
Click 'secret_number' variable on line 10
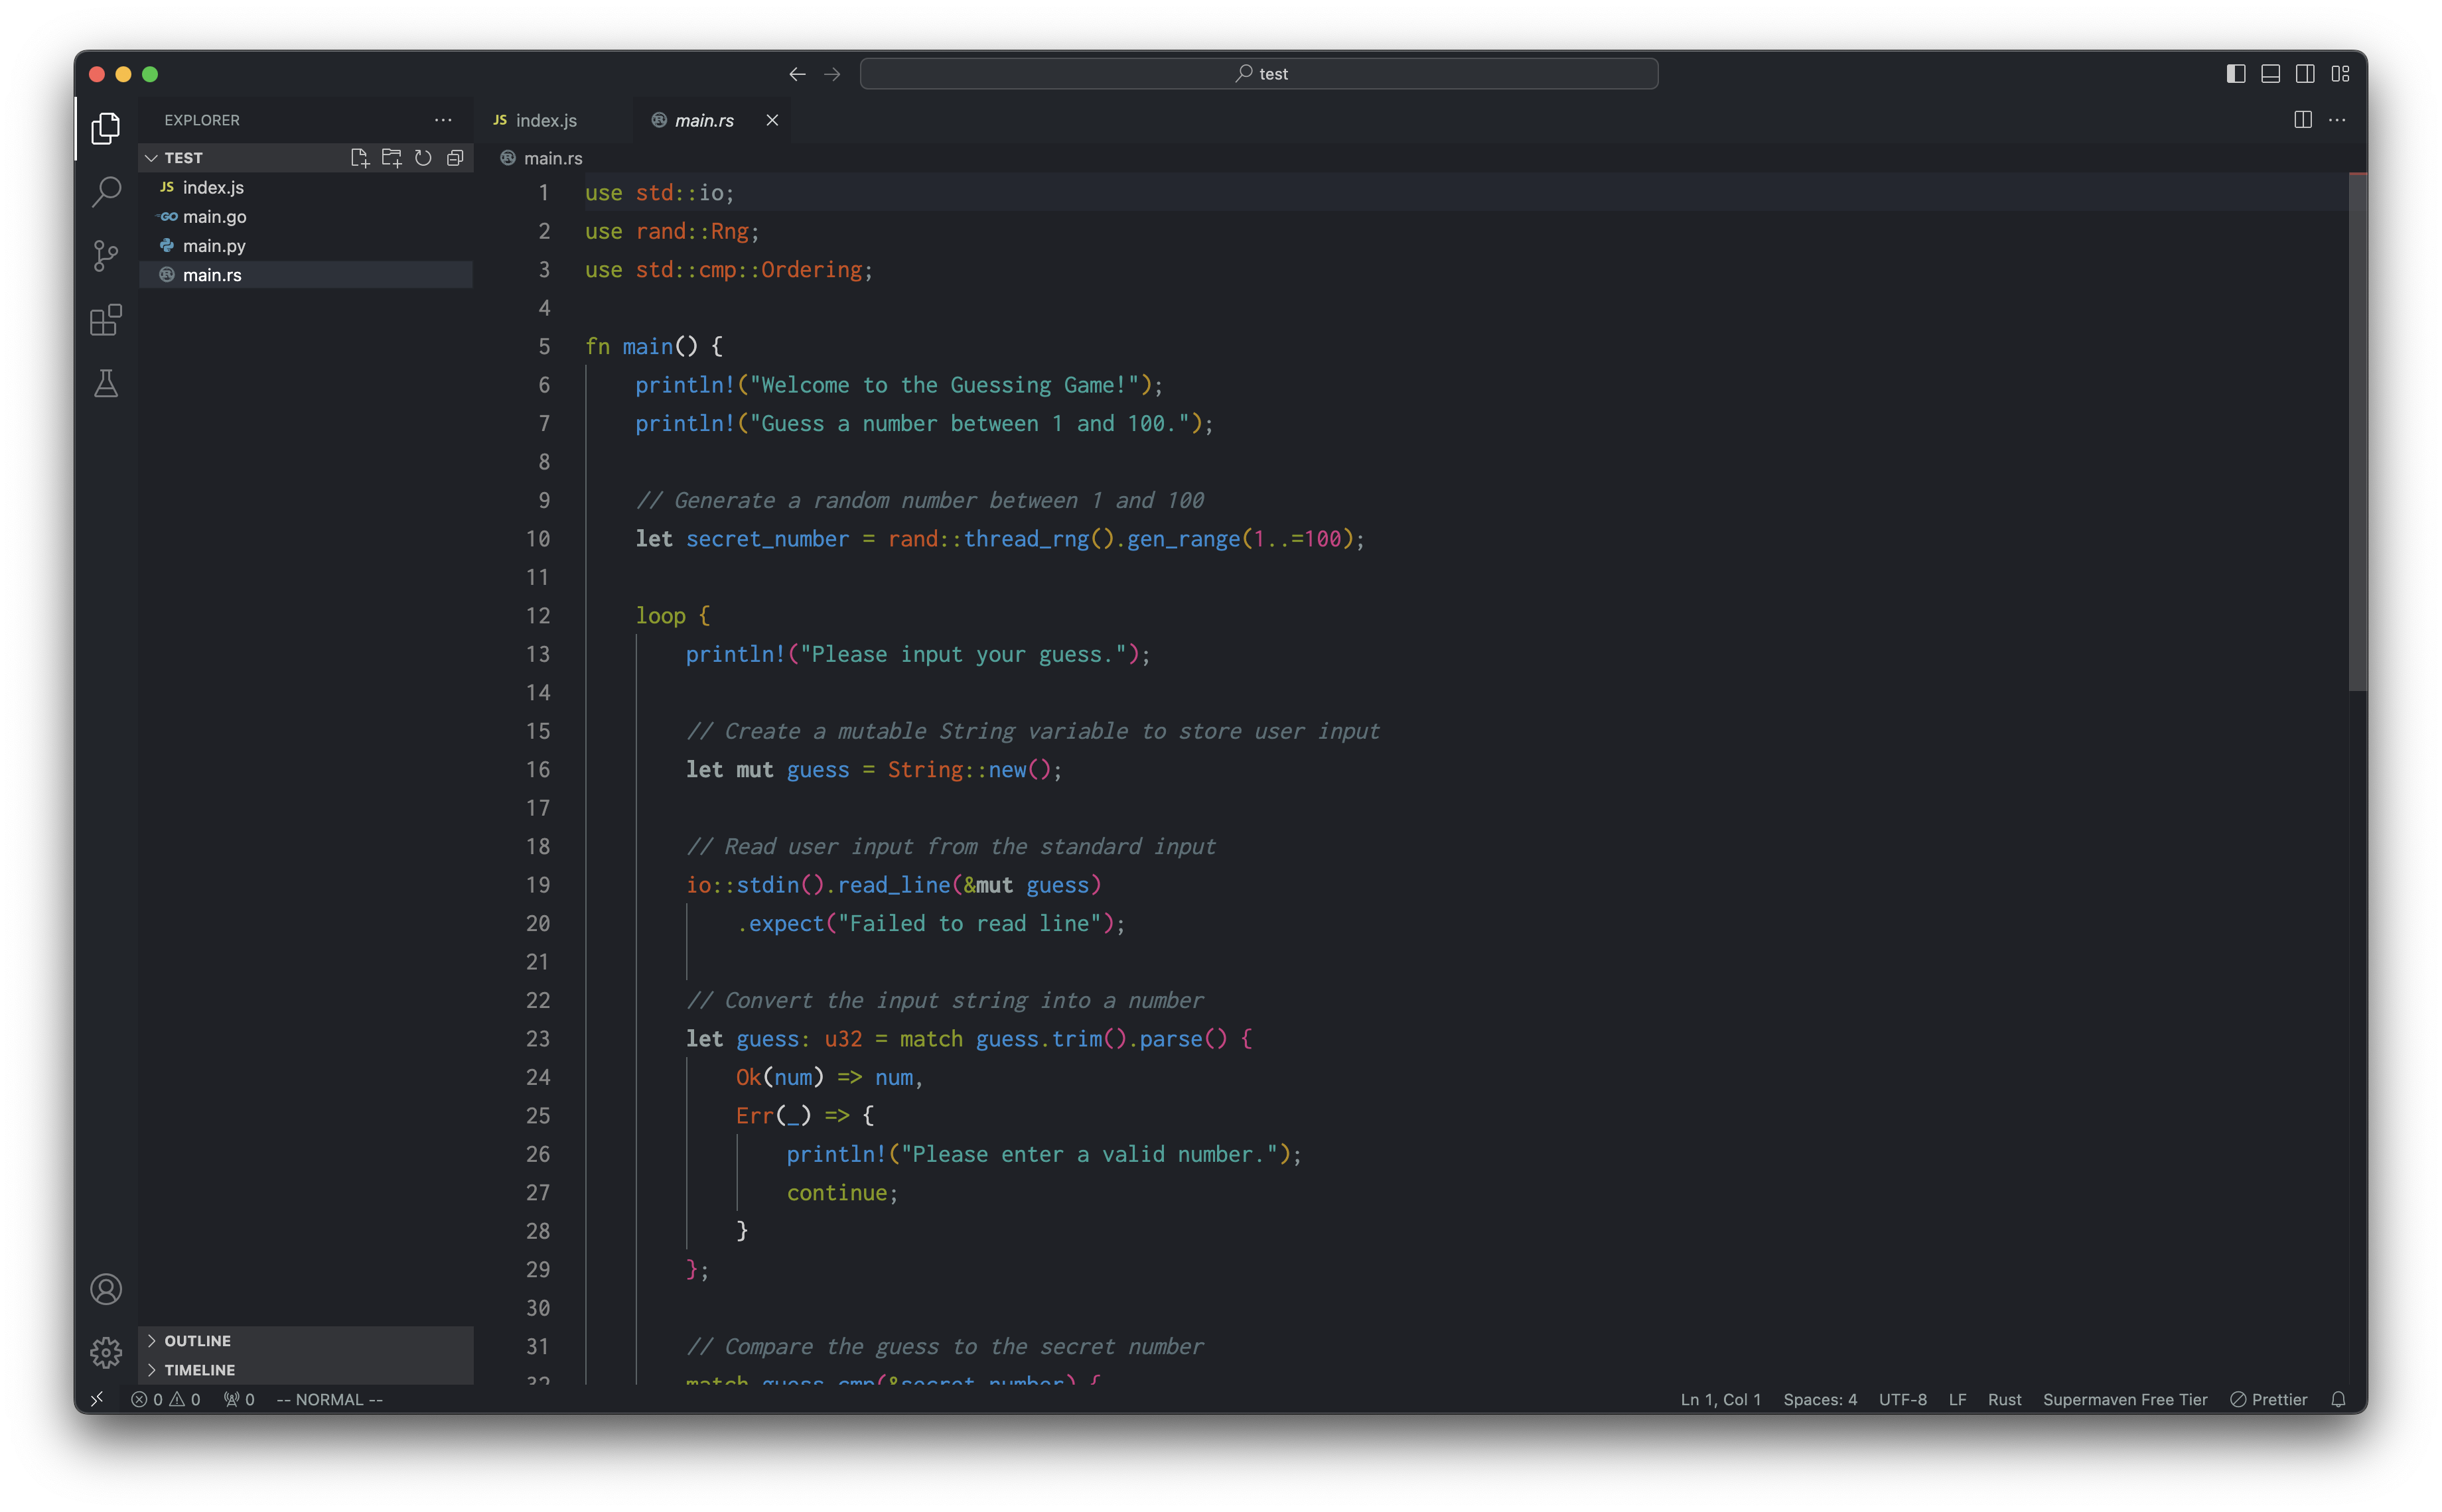(x=767, y=539)
